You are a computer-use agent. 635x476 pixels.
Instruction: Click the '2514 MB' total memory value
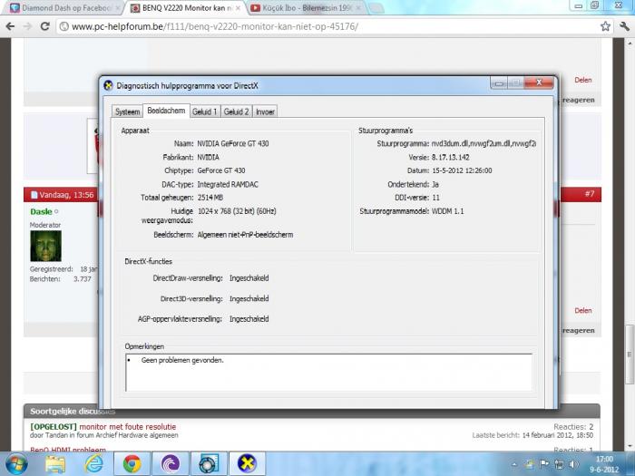210,198
